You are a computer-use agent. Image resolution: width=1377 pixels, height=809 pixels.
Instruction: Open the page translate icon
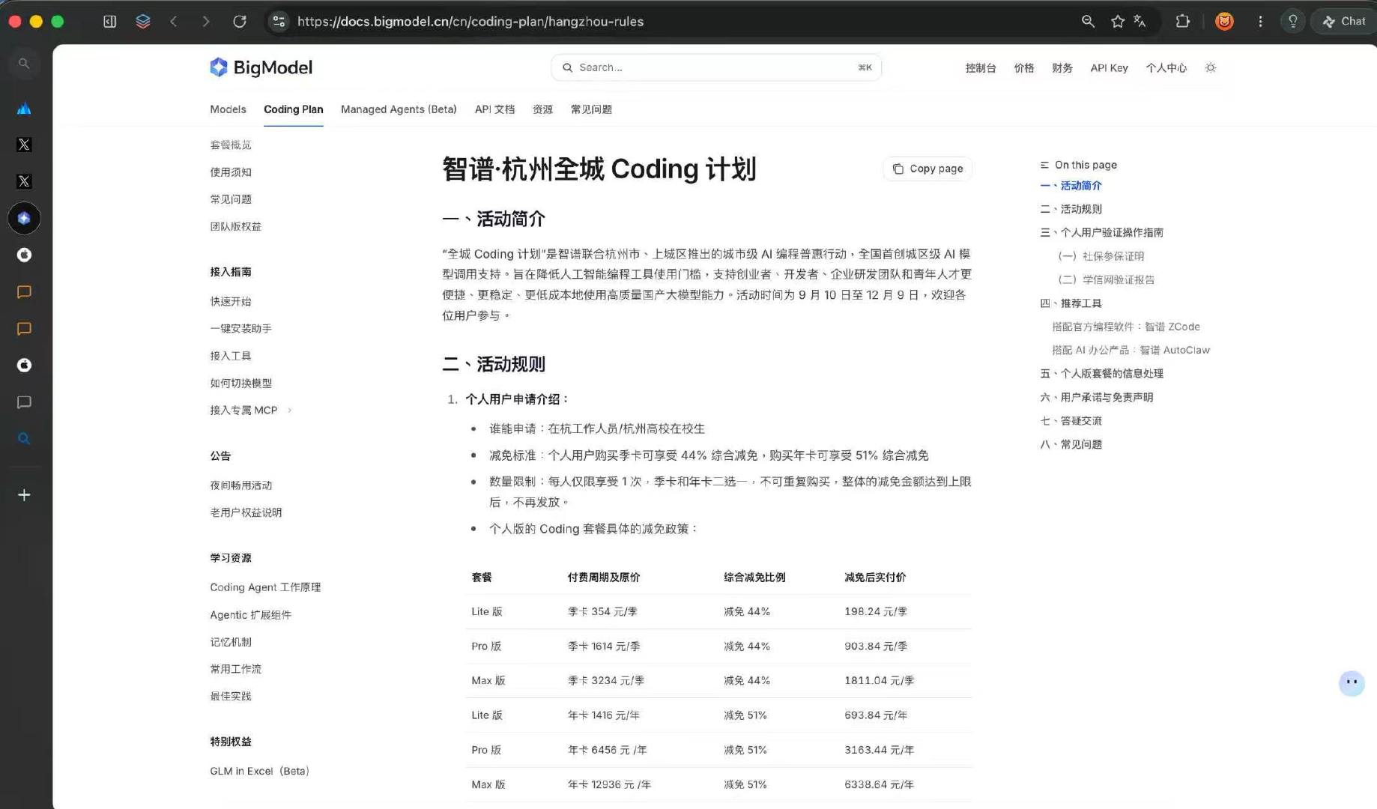1140,22
